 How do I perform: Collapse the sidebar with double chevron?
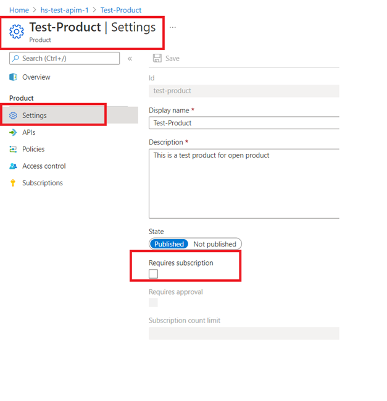point(130,59)
